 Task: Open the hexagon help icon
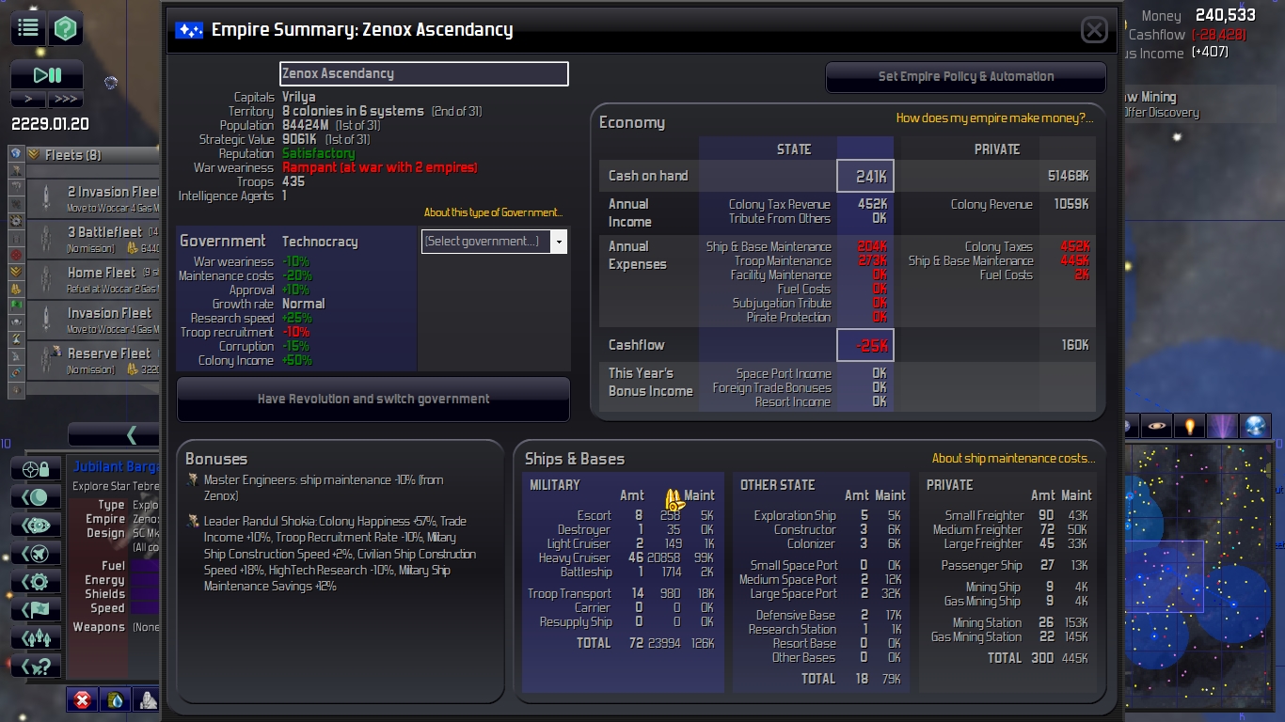65,28
